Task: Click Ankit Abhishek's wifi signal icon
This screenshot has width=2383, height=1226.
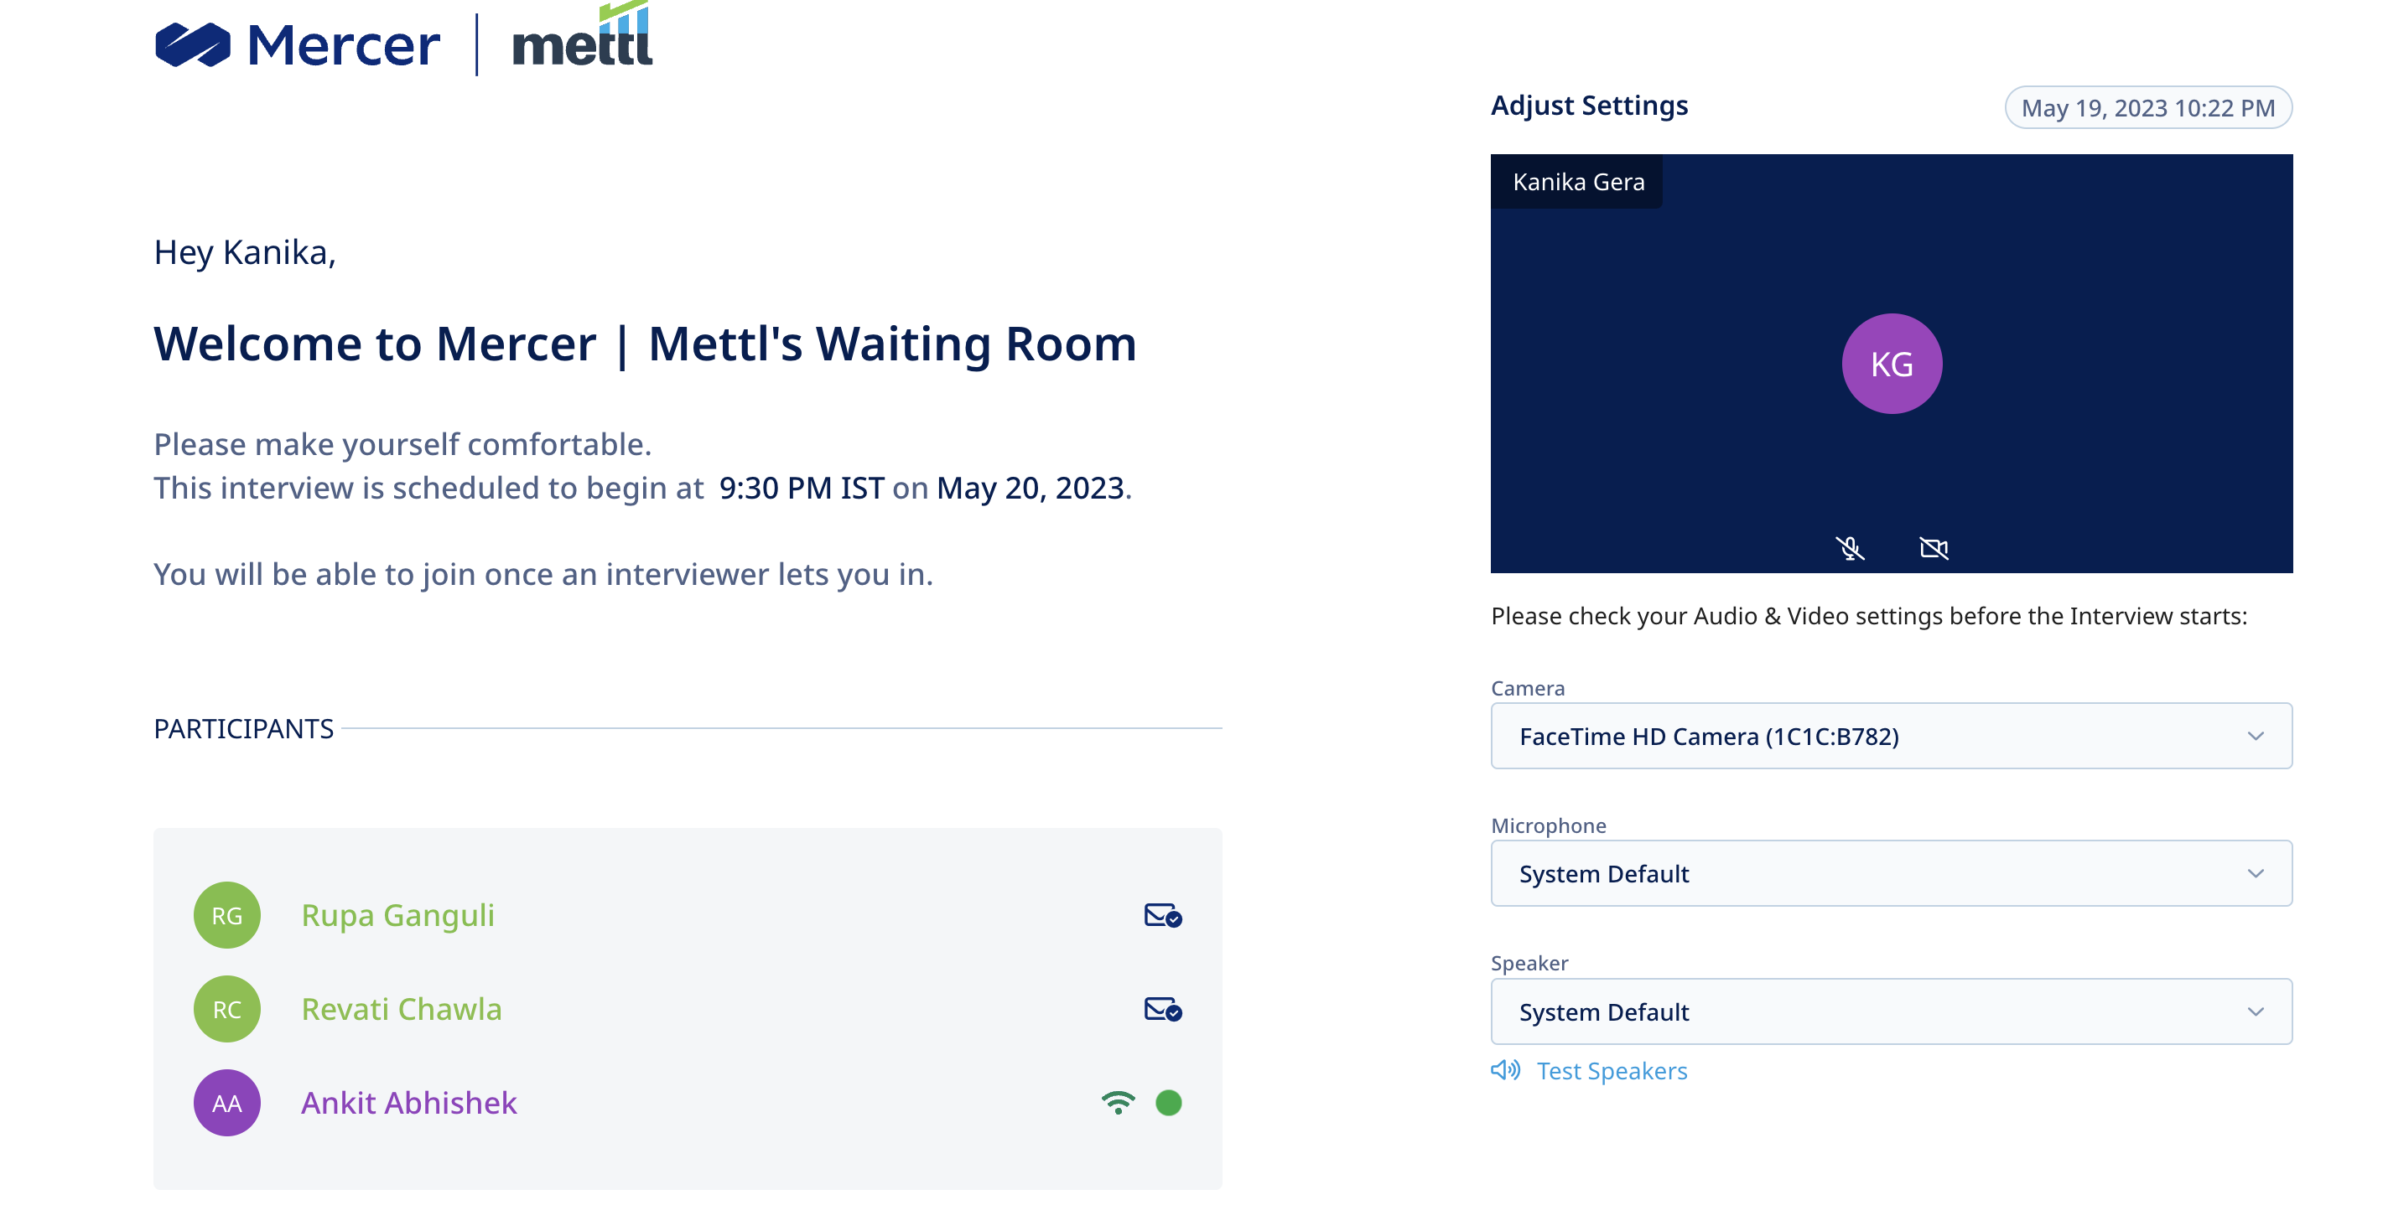Action: tap(1118, 1102)
